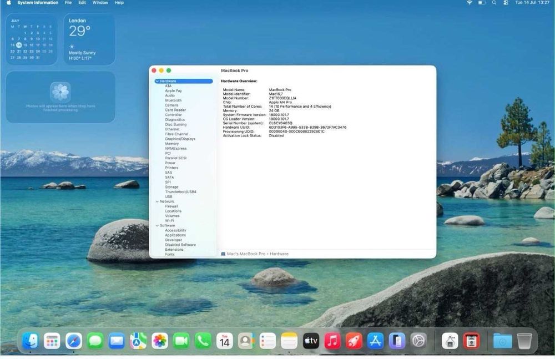Open Mail from the Dock

point(117,341)
